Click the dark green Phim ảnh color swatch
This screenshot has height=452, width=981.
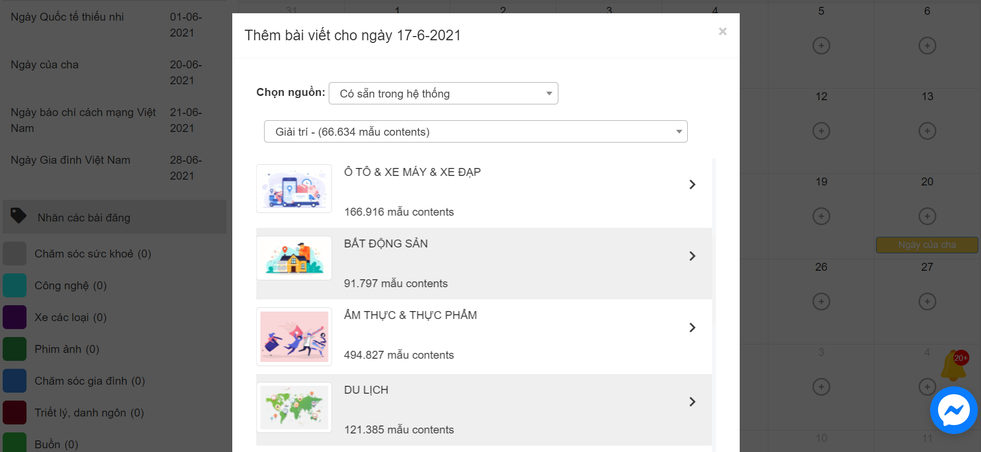click(14, 349)
